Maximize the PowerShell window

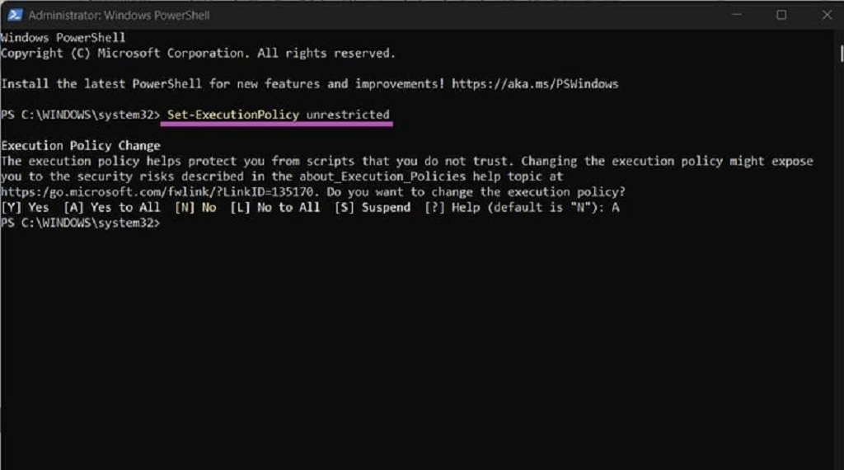coord(781,15)
